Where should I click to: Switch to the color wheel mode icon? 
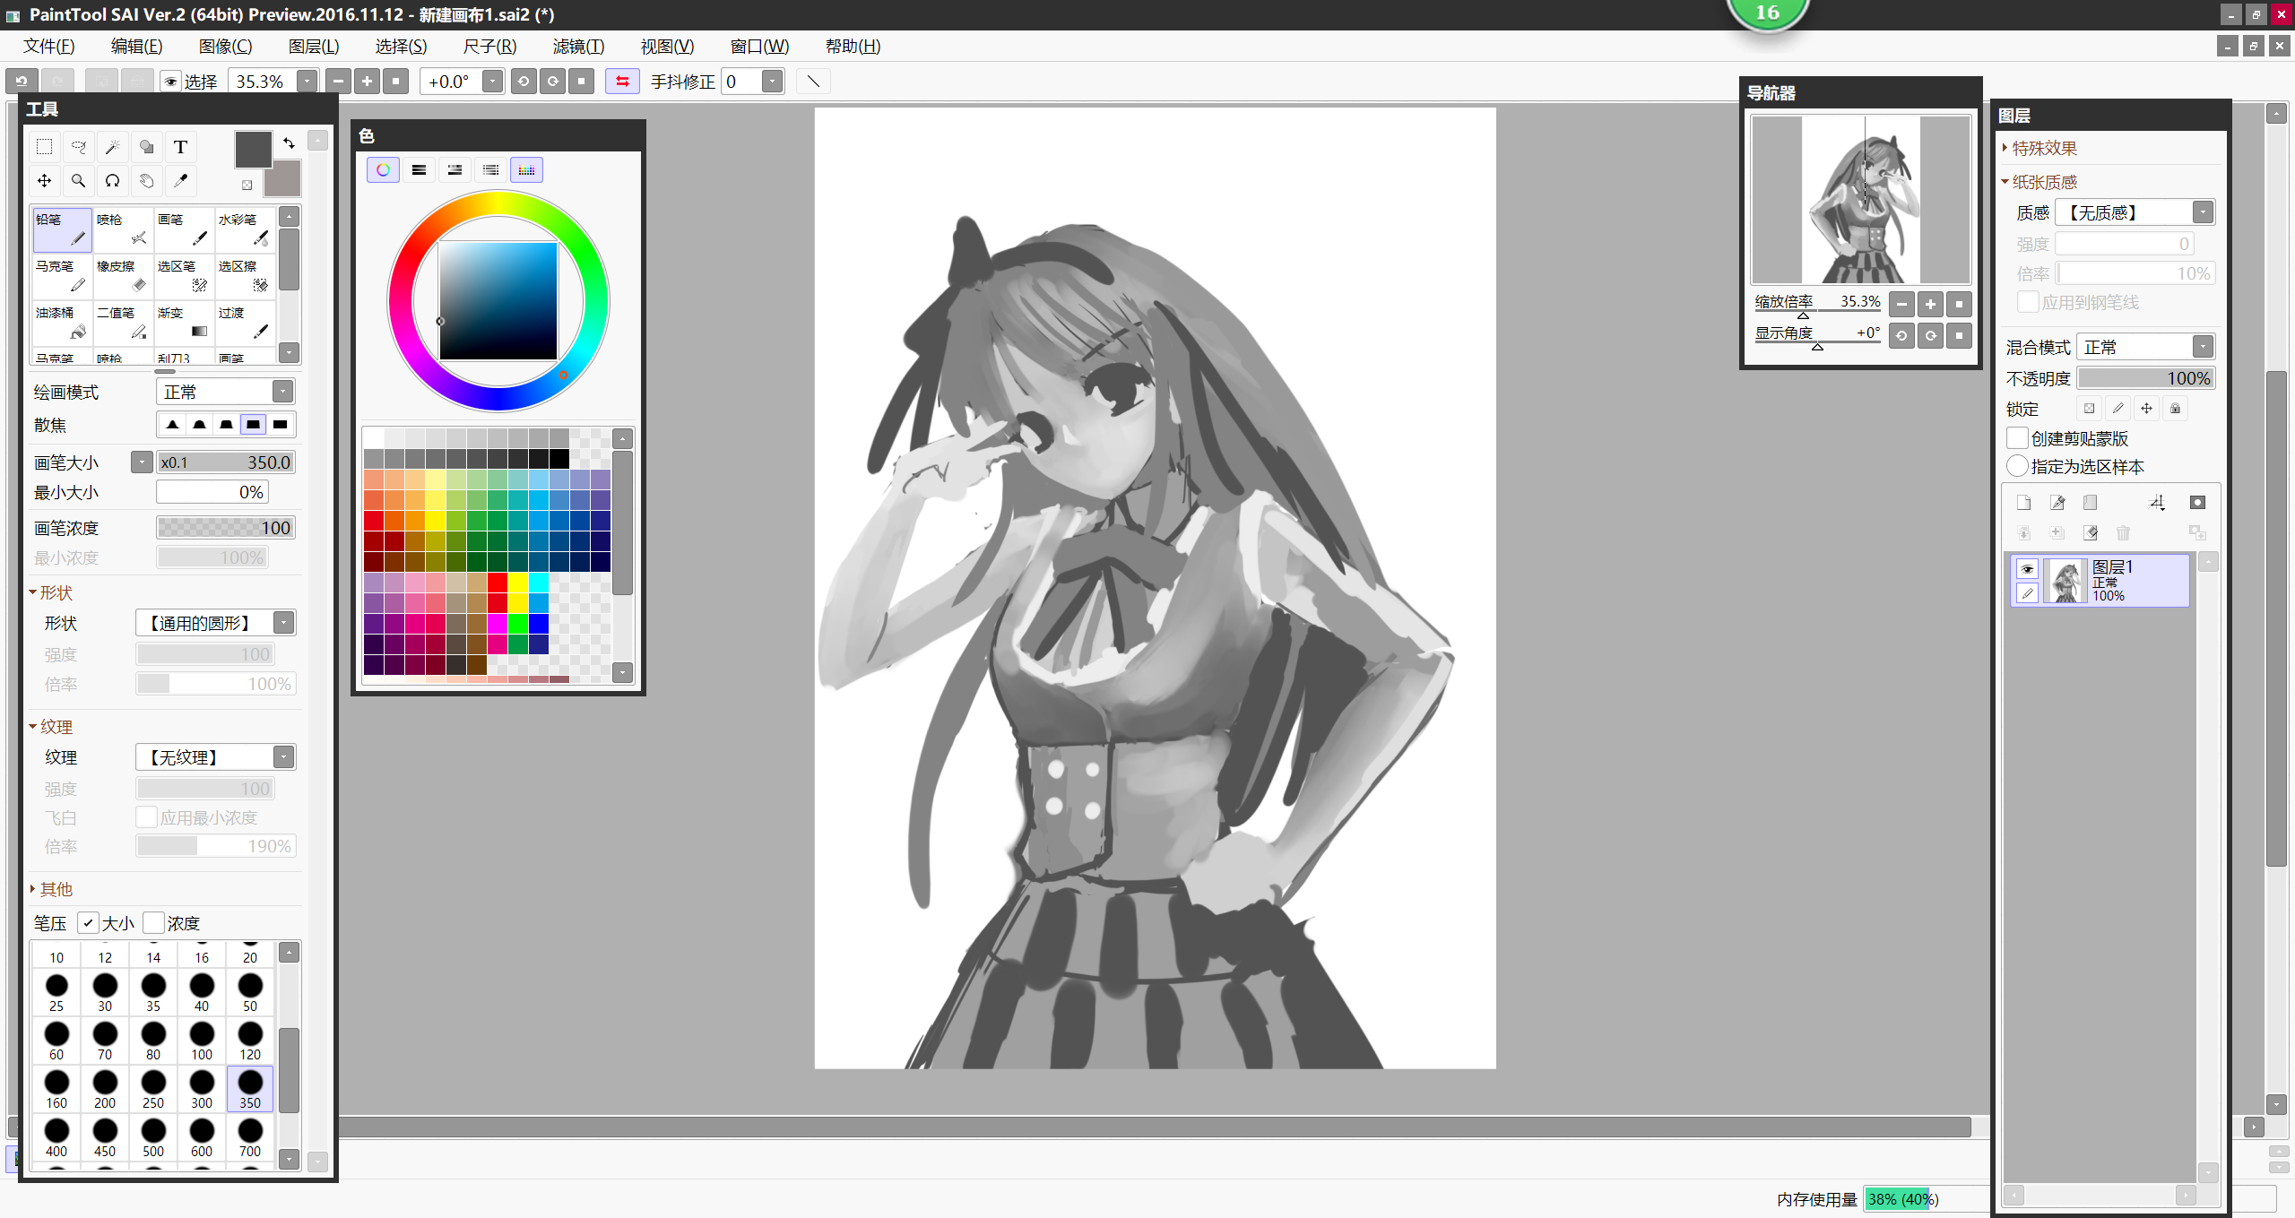click(x=383, y=169)
